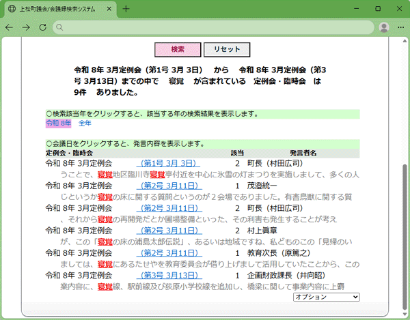Open 第2号 3月11日 link for 茂澄統一
The width and height of the screenshot is (410, 320).
(x=169, y=186)
